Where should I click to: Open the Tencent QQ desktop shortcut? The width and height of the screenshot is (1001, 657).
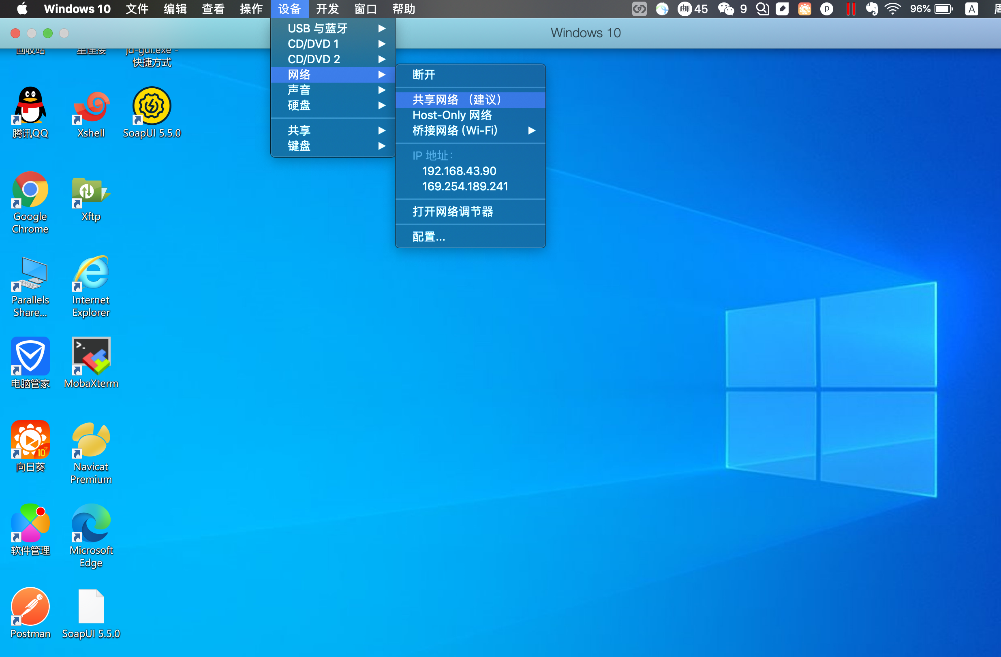pyautogui.click(x=30, y=112)
